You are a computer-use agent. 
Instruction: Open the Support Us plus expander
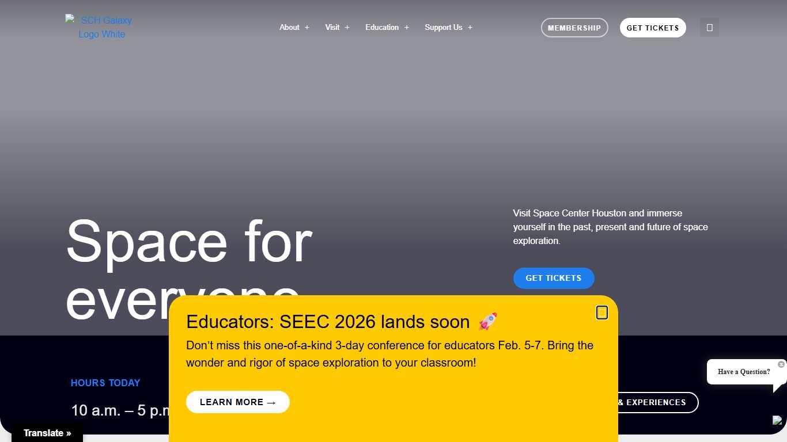[x=470, y=28]
